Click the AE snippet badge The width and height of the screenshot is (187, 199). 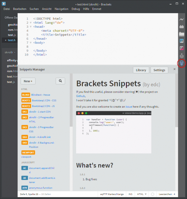(25, 178)
